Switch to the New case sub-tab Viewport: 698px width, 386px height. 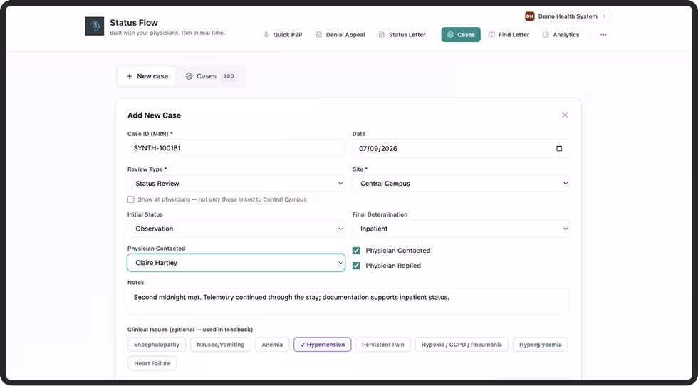click(147, 76)
